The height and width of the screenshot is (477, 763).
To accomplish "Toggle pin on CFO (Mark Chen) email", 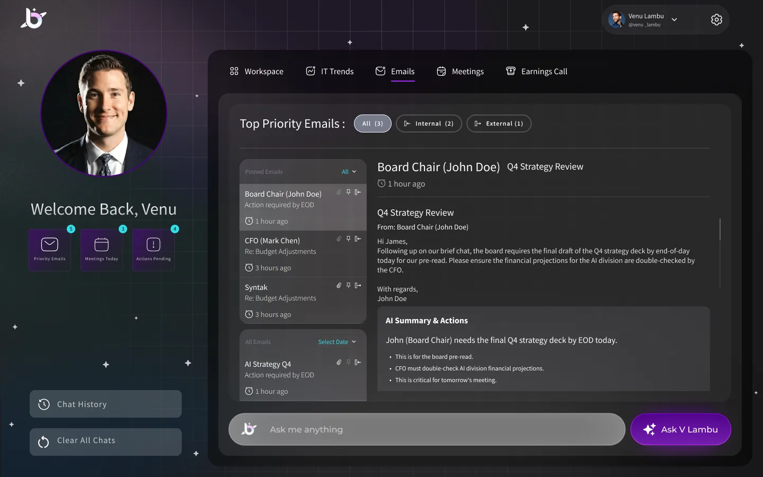I will click(348, 238).
